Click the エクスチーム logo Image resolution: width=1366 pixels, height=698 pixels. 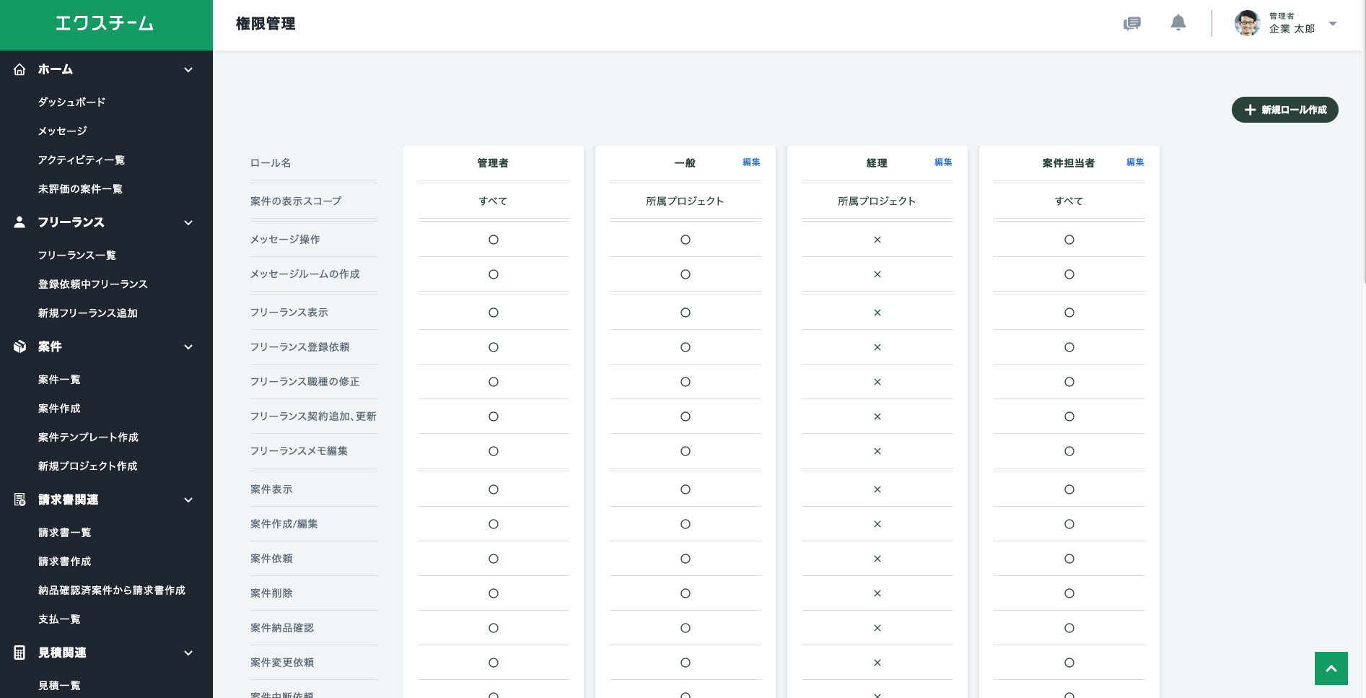[x=105, y=24]
